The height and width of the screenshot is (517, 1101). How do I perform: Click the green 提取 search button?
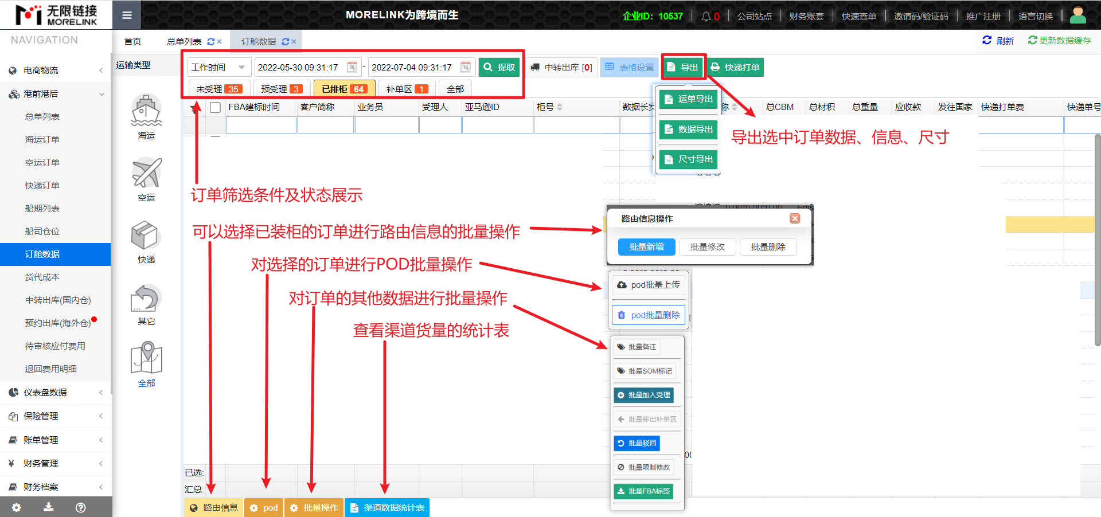pyautogui.click(x=499, y=67)
